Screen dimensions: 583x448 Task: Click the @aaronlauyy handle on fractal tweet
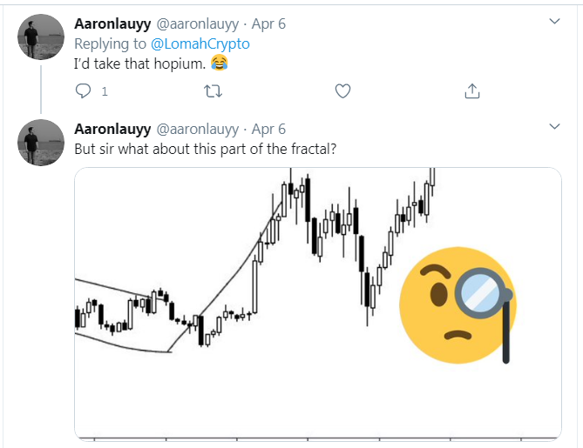coord(197,129)
